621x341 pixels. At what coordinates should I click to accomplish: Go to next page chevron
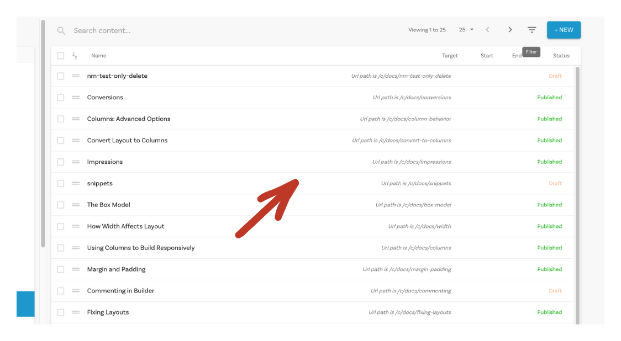tap(510, 30)
